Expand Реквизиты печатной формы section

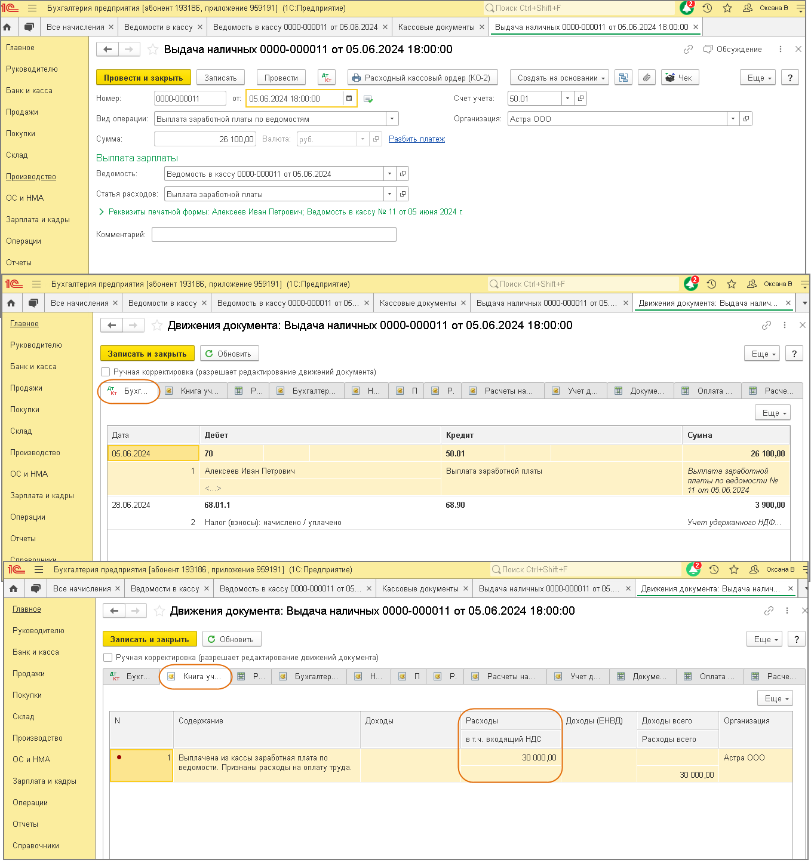tap(102, 212)
